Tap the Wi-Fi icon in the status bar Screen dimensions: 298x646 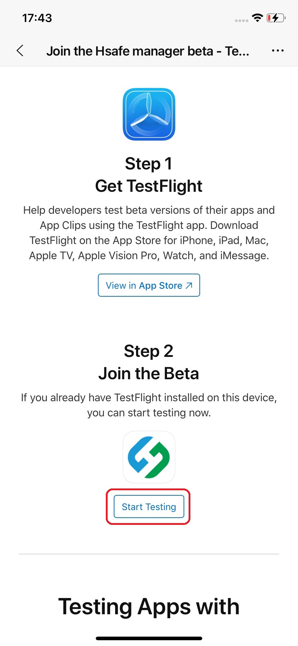257,18
